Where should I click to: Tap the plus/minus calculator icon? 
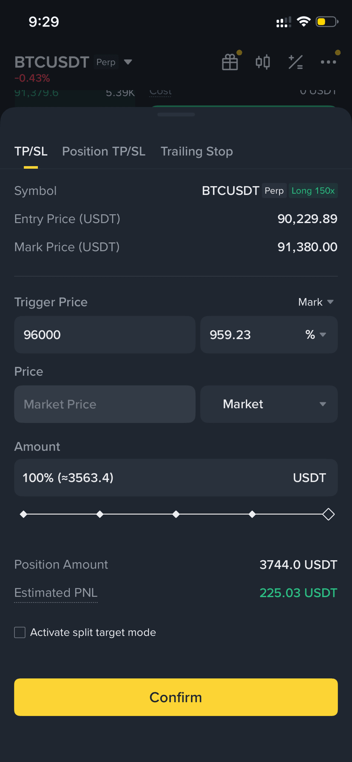click(295, 62)
